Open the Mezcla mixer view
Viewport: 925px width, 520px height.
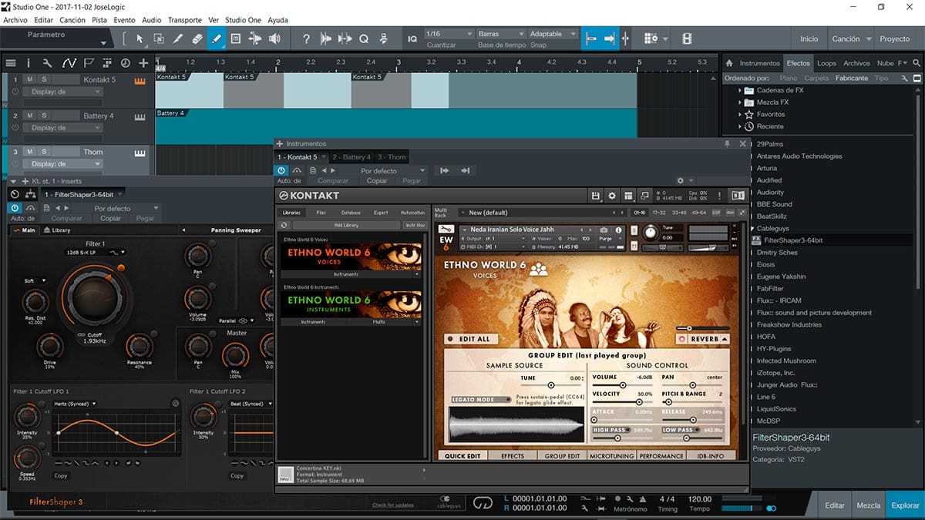click(869, 505)
